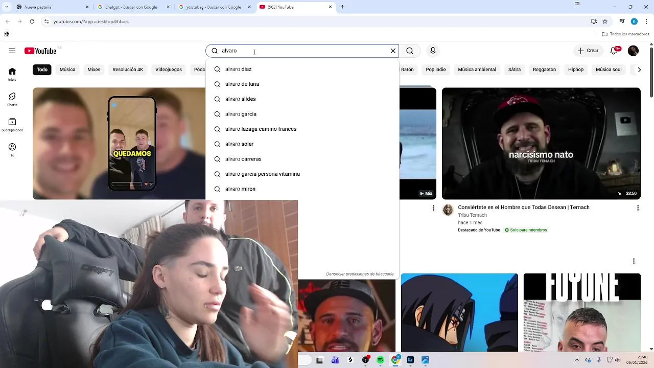
Task: Choose suggestion "alvaro miron"
Action: [302, 189]
